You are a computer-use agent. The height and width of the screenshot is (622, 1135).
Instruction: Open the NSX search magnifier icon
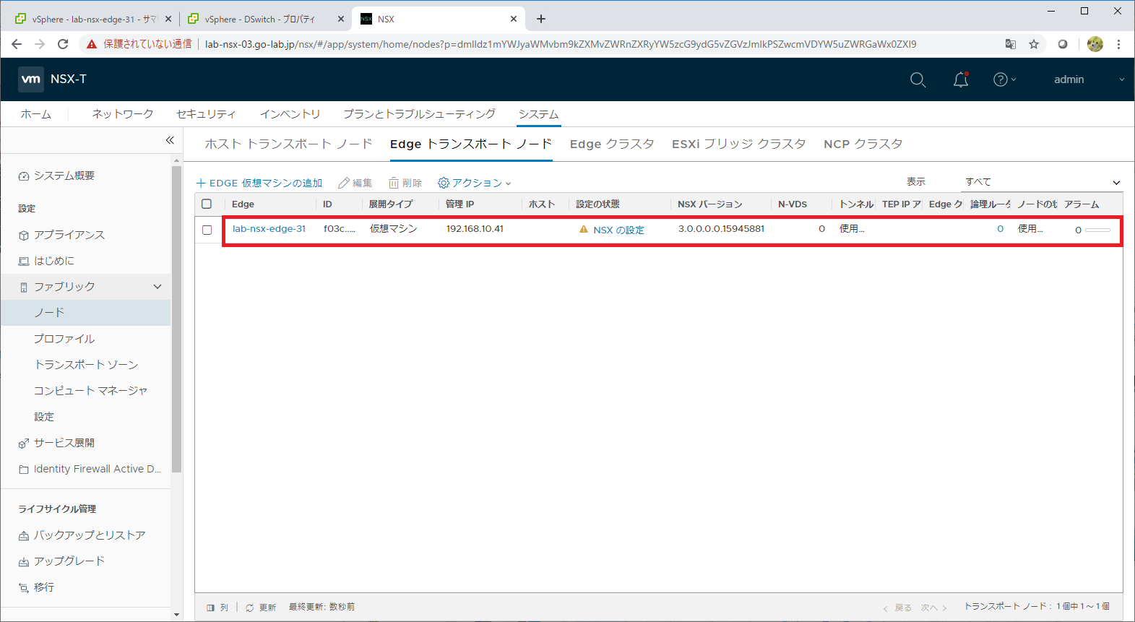pos(918,79)
